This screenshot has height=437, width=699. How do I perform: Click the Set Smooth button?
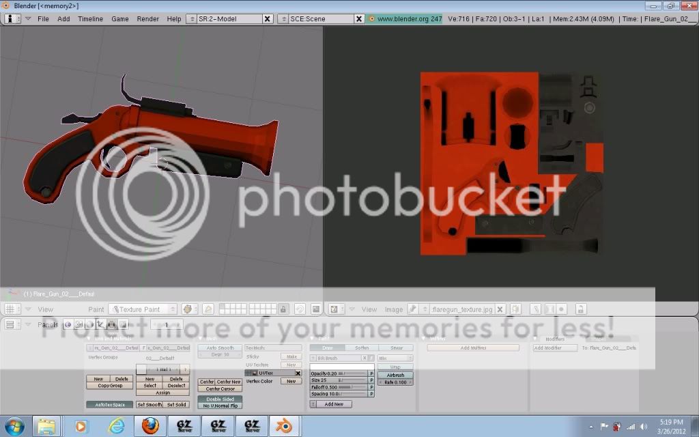point(149,404)
